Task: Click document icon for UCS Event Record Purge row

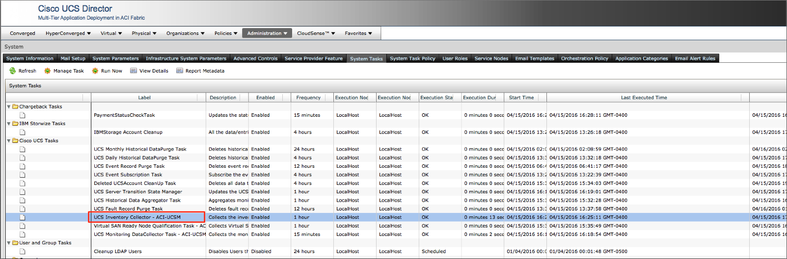Action: click(x=23, y=166)
